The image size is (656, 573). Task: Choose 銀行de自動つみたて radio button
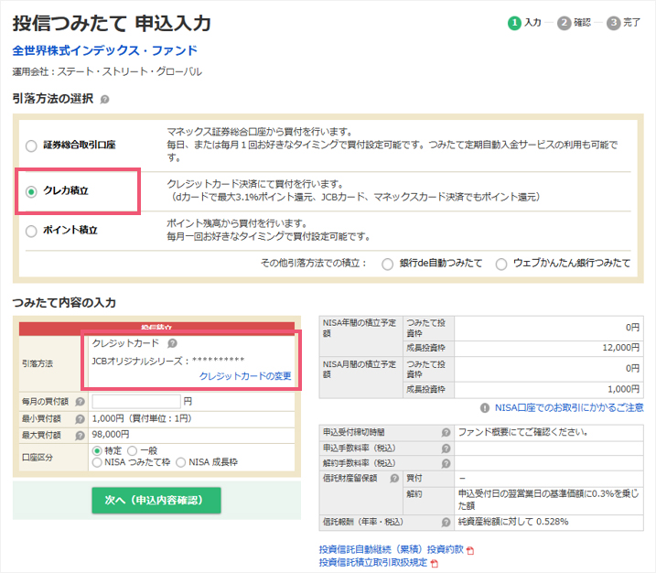pos(387,265)
